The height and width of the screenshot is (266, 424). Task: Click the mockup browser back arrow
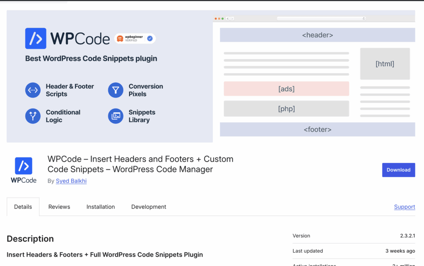click(x=228, y=19)
